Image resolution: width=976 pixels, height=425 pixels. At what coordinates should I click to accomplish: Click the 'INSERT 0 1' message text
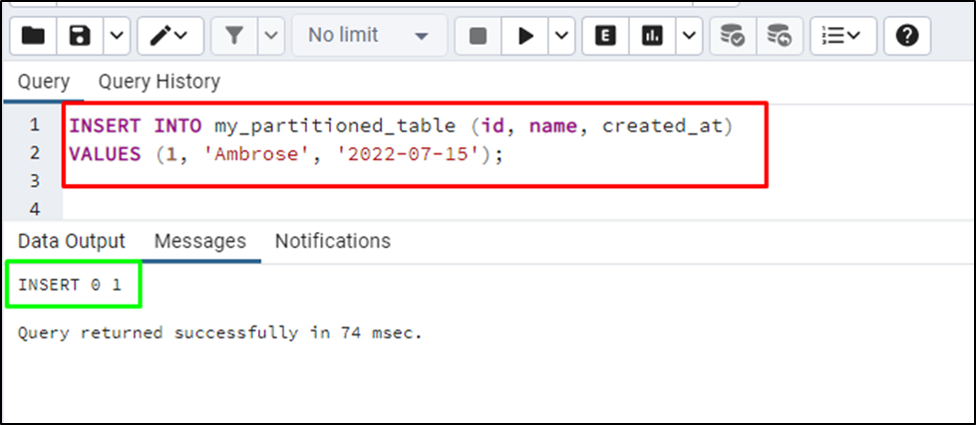pos(70,286)
